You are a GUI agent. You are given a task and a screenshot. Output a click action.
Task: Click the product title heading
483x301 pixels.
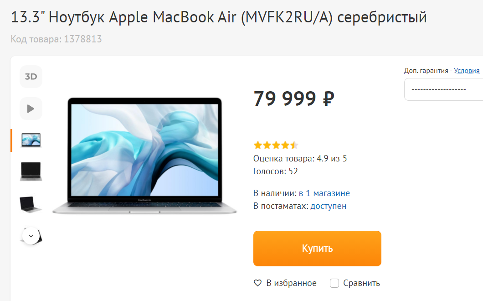219,17
